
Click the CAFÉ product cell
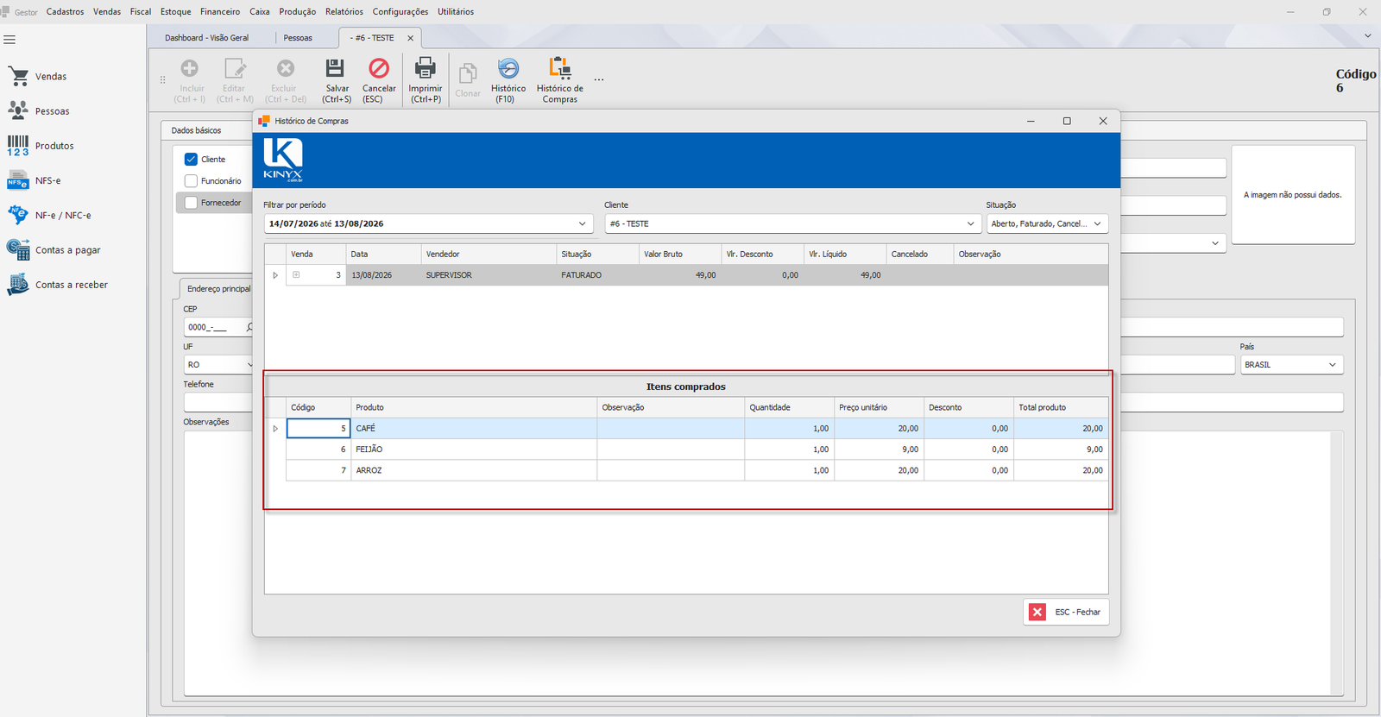point(474,429)
